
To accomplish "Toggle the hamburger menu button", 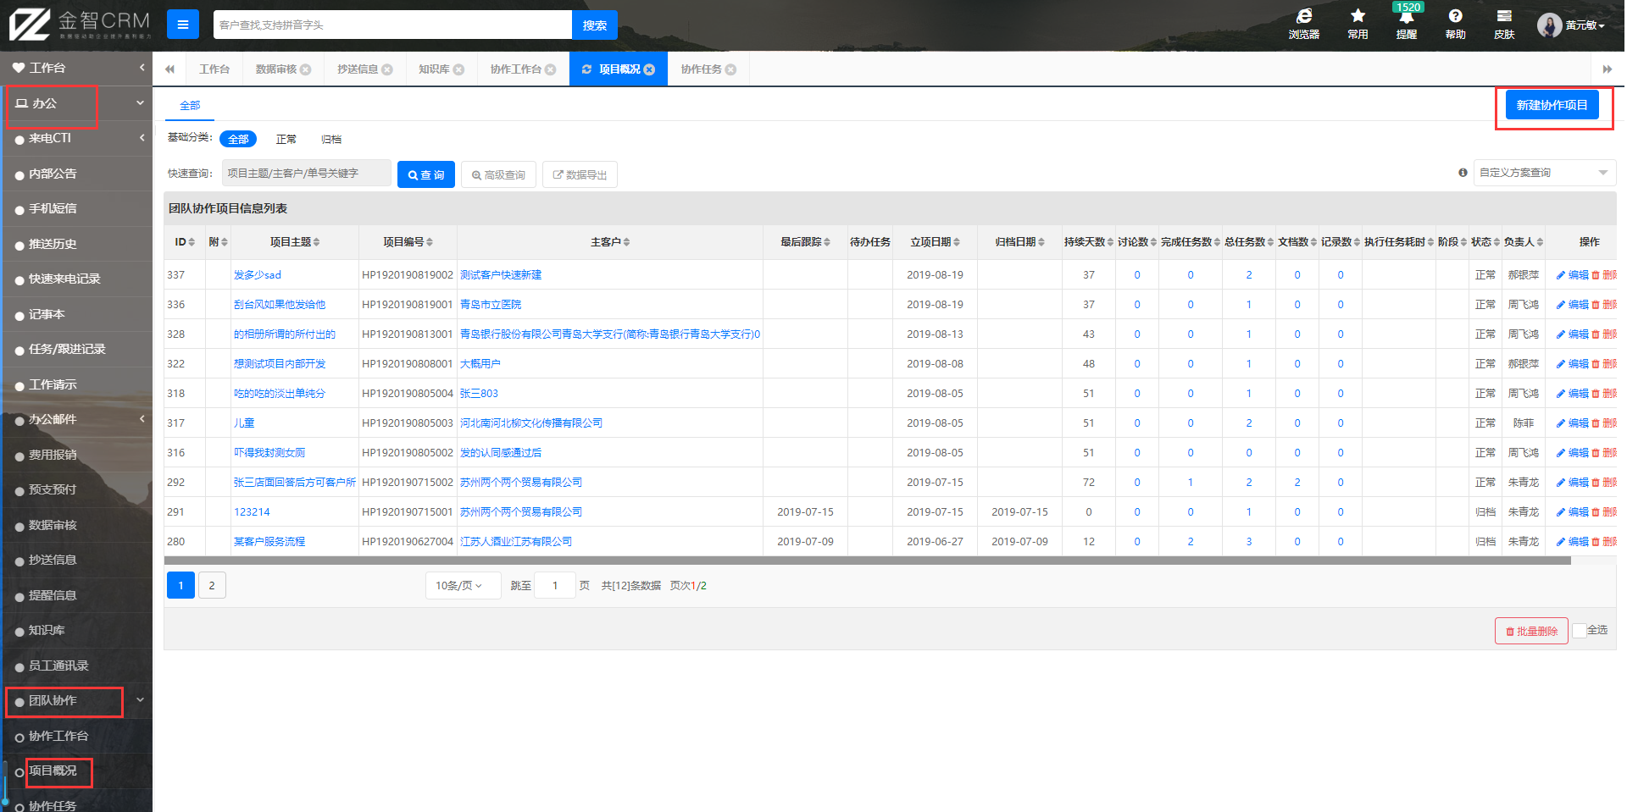I will [182, 25].
